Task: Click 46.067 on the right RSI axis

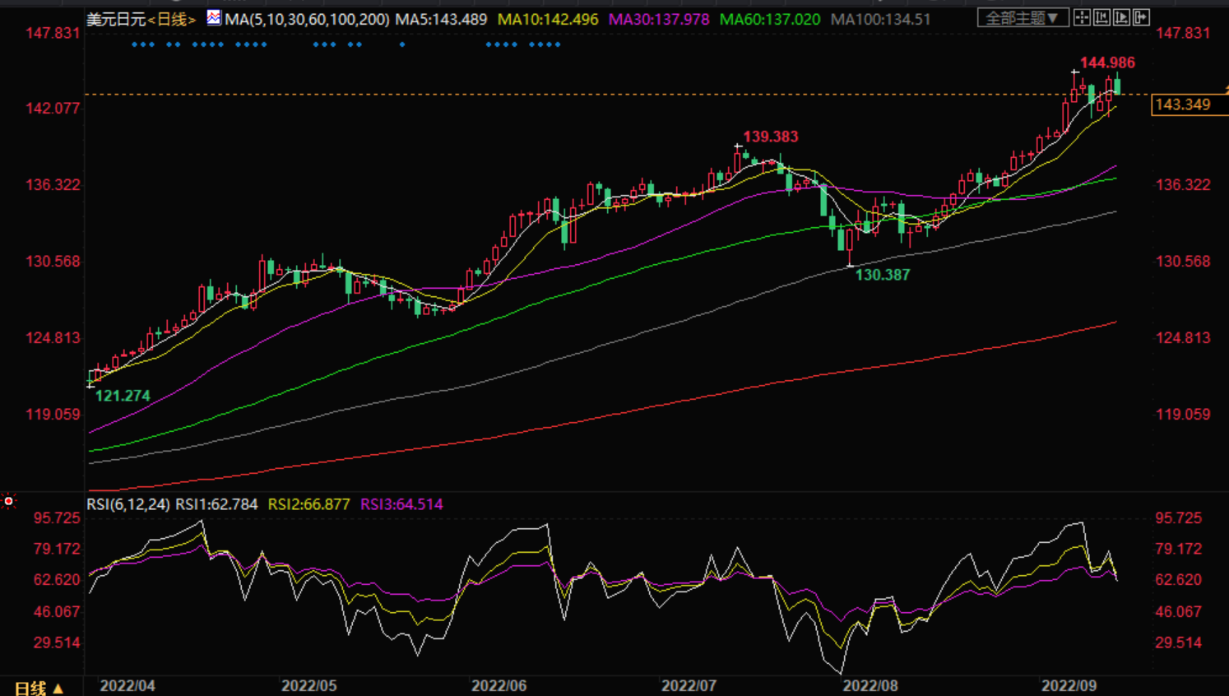Action: [1178, 611]
